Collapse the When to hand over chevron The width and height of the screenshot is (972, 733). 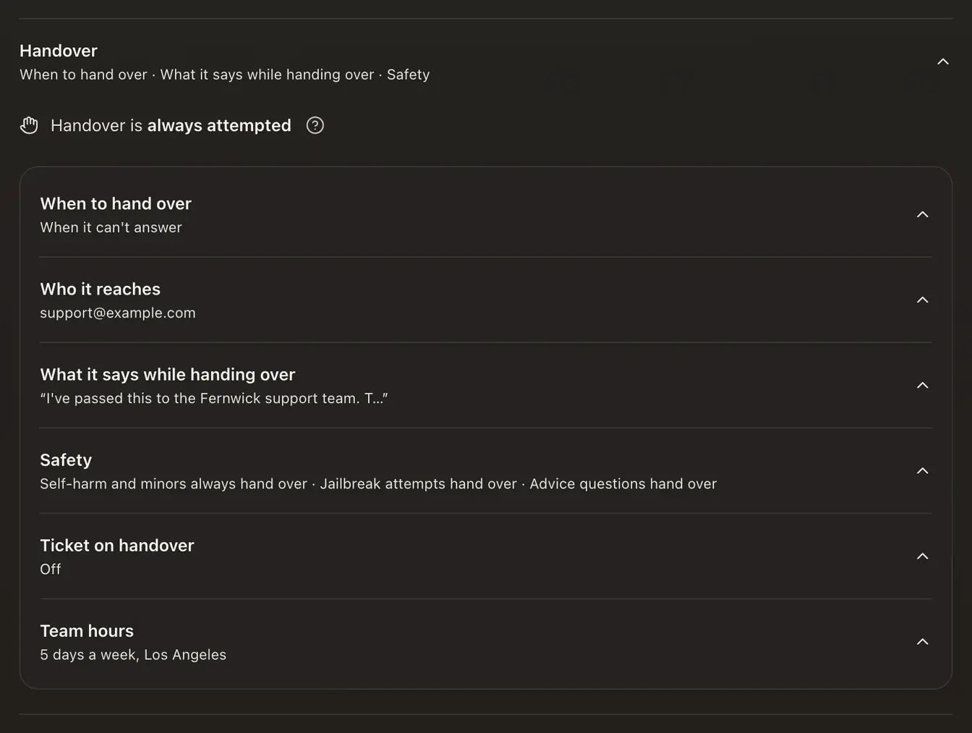pyautogui.click(x=922, y=214)
